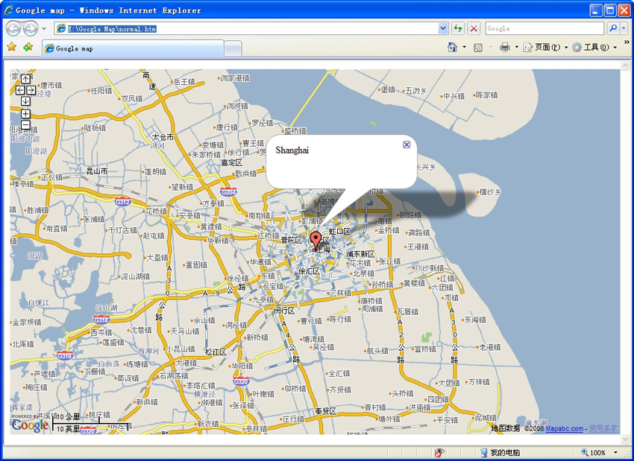Click the RSS feeds icon

(x=478, y=48)
